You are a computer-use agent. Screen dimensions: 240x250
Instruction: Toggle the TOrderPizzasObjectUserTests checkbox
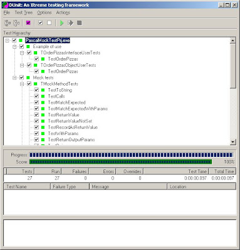[29, 65]
